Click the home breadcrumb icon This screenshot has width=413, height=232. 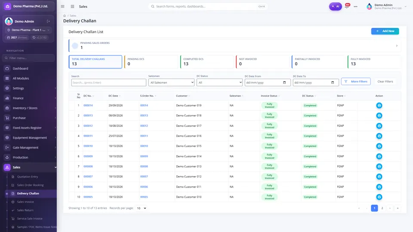click(x=65, y=15)
